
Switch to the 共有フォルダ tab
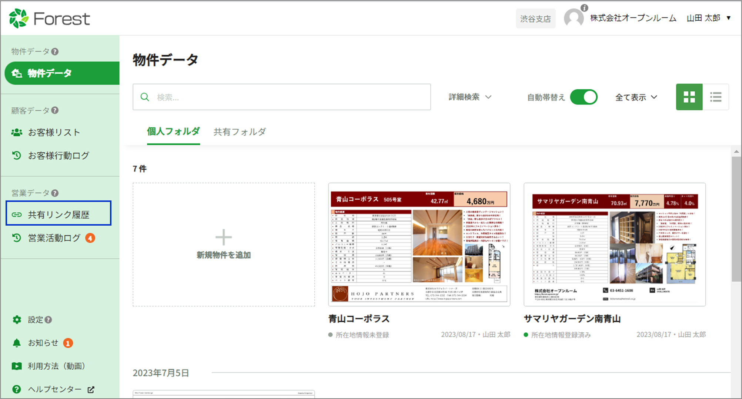240,132
